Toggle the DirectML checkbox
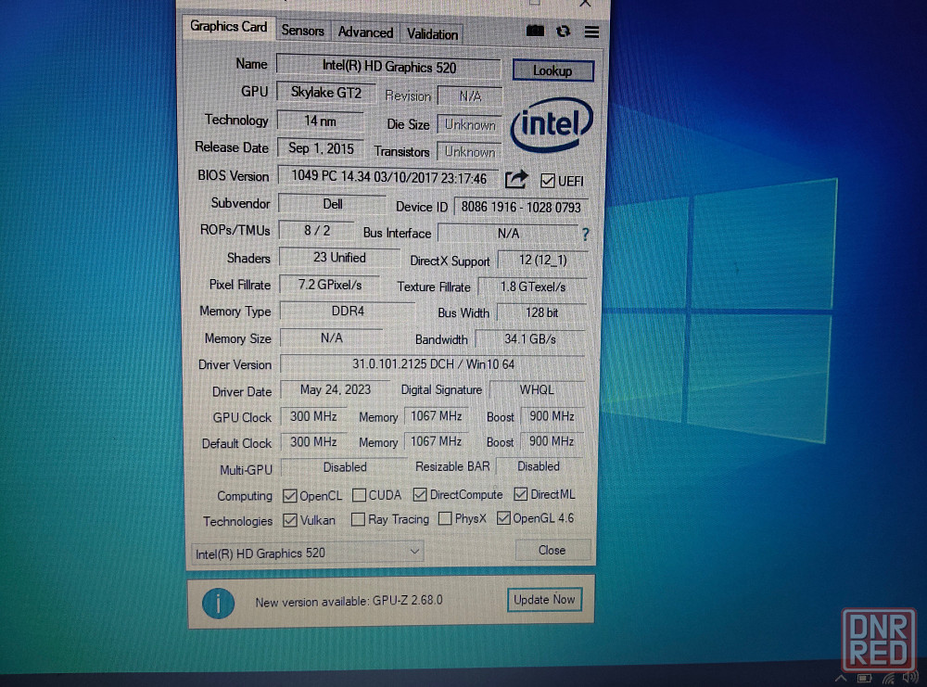 coord(521,493)
